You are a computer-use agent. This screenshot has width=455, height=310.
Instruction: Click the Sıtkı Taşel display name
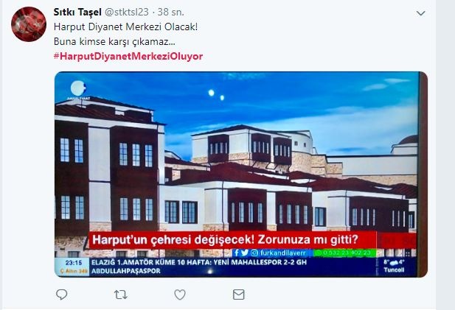click(x=77, y=13)
